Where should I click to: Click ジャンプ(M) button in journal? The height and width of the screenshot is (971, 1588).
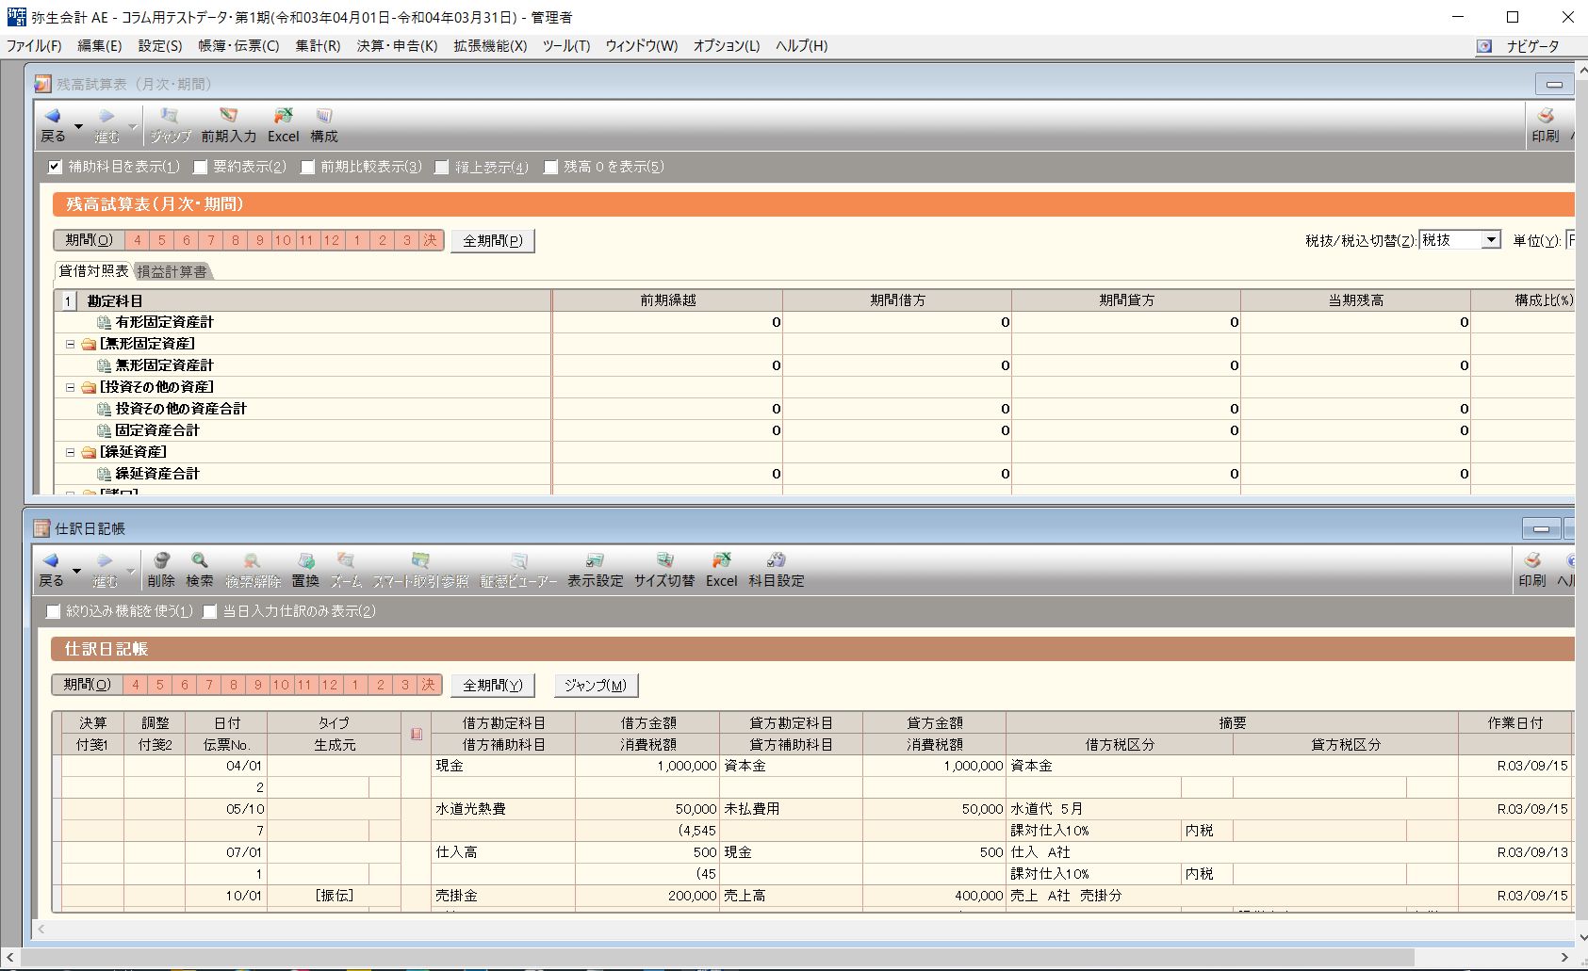coord(596,685)
